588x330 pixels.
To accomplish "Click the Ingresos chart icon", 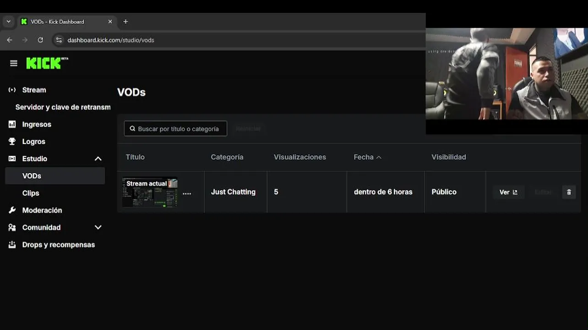I will [x=12, y=124].
